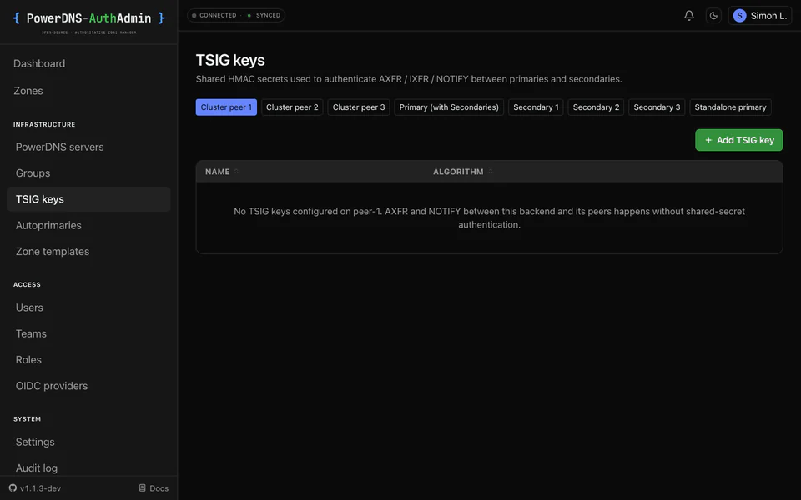This screenshot has height=500, width=801.
Task: Toggle dark mode with the moon icon
Action: [713, 15]
